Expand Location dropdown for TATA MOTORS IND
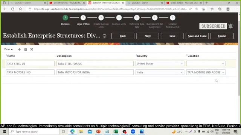241x135 pixels. pyautogui.click(x=223, y=72)
